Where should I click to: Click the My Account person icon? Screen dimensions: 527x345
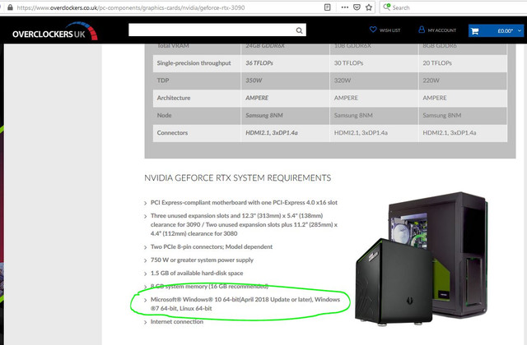[x=422, y=30]
